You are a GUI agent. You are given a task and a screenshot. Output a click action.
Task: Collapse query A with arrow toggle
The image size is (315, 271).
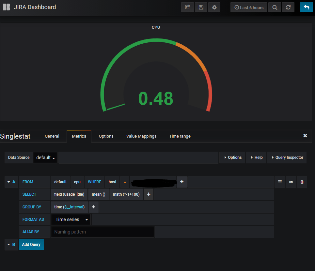(x=9, y=182)
